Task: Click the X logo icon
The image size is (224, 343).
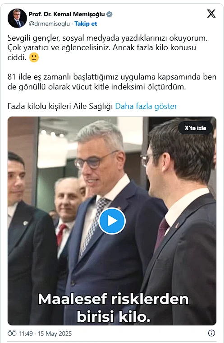Action: tap(211, 14)
